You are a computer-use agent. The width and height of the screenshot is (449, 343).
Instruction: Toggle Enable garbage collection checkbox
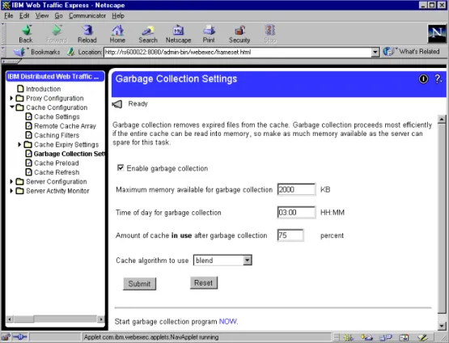[121, 167]
